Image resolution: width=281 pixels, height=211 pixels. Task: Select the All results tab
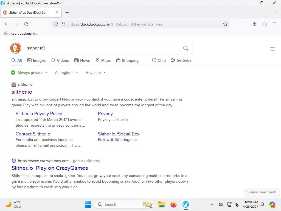[17, 60]
